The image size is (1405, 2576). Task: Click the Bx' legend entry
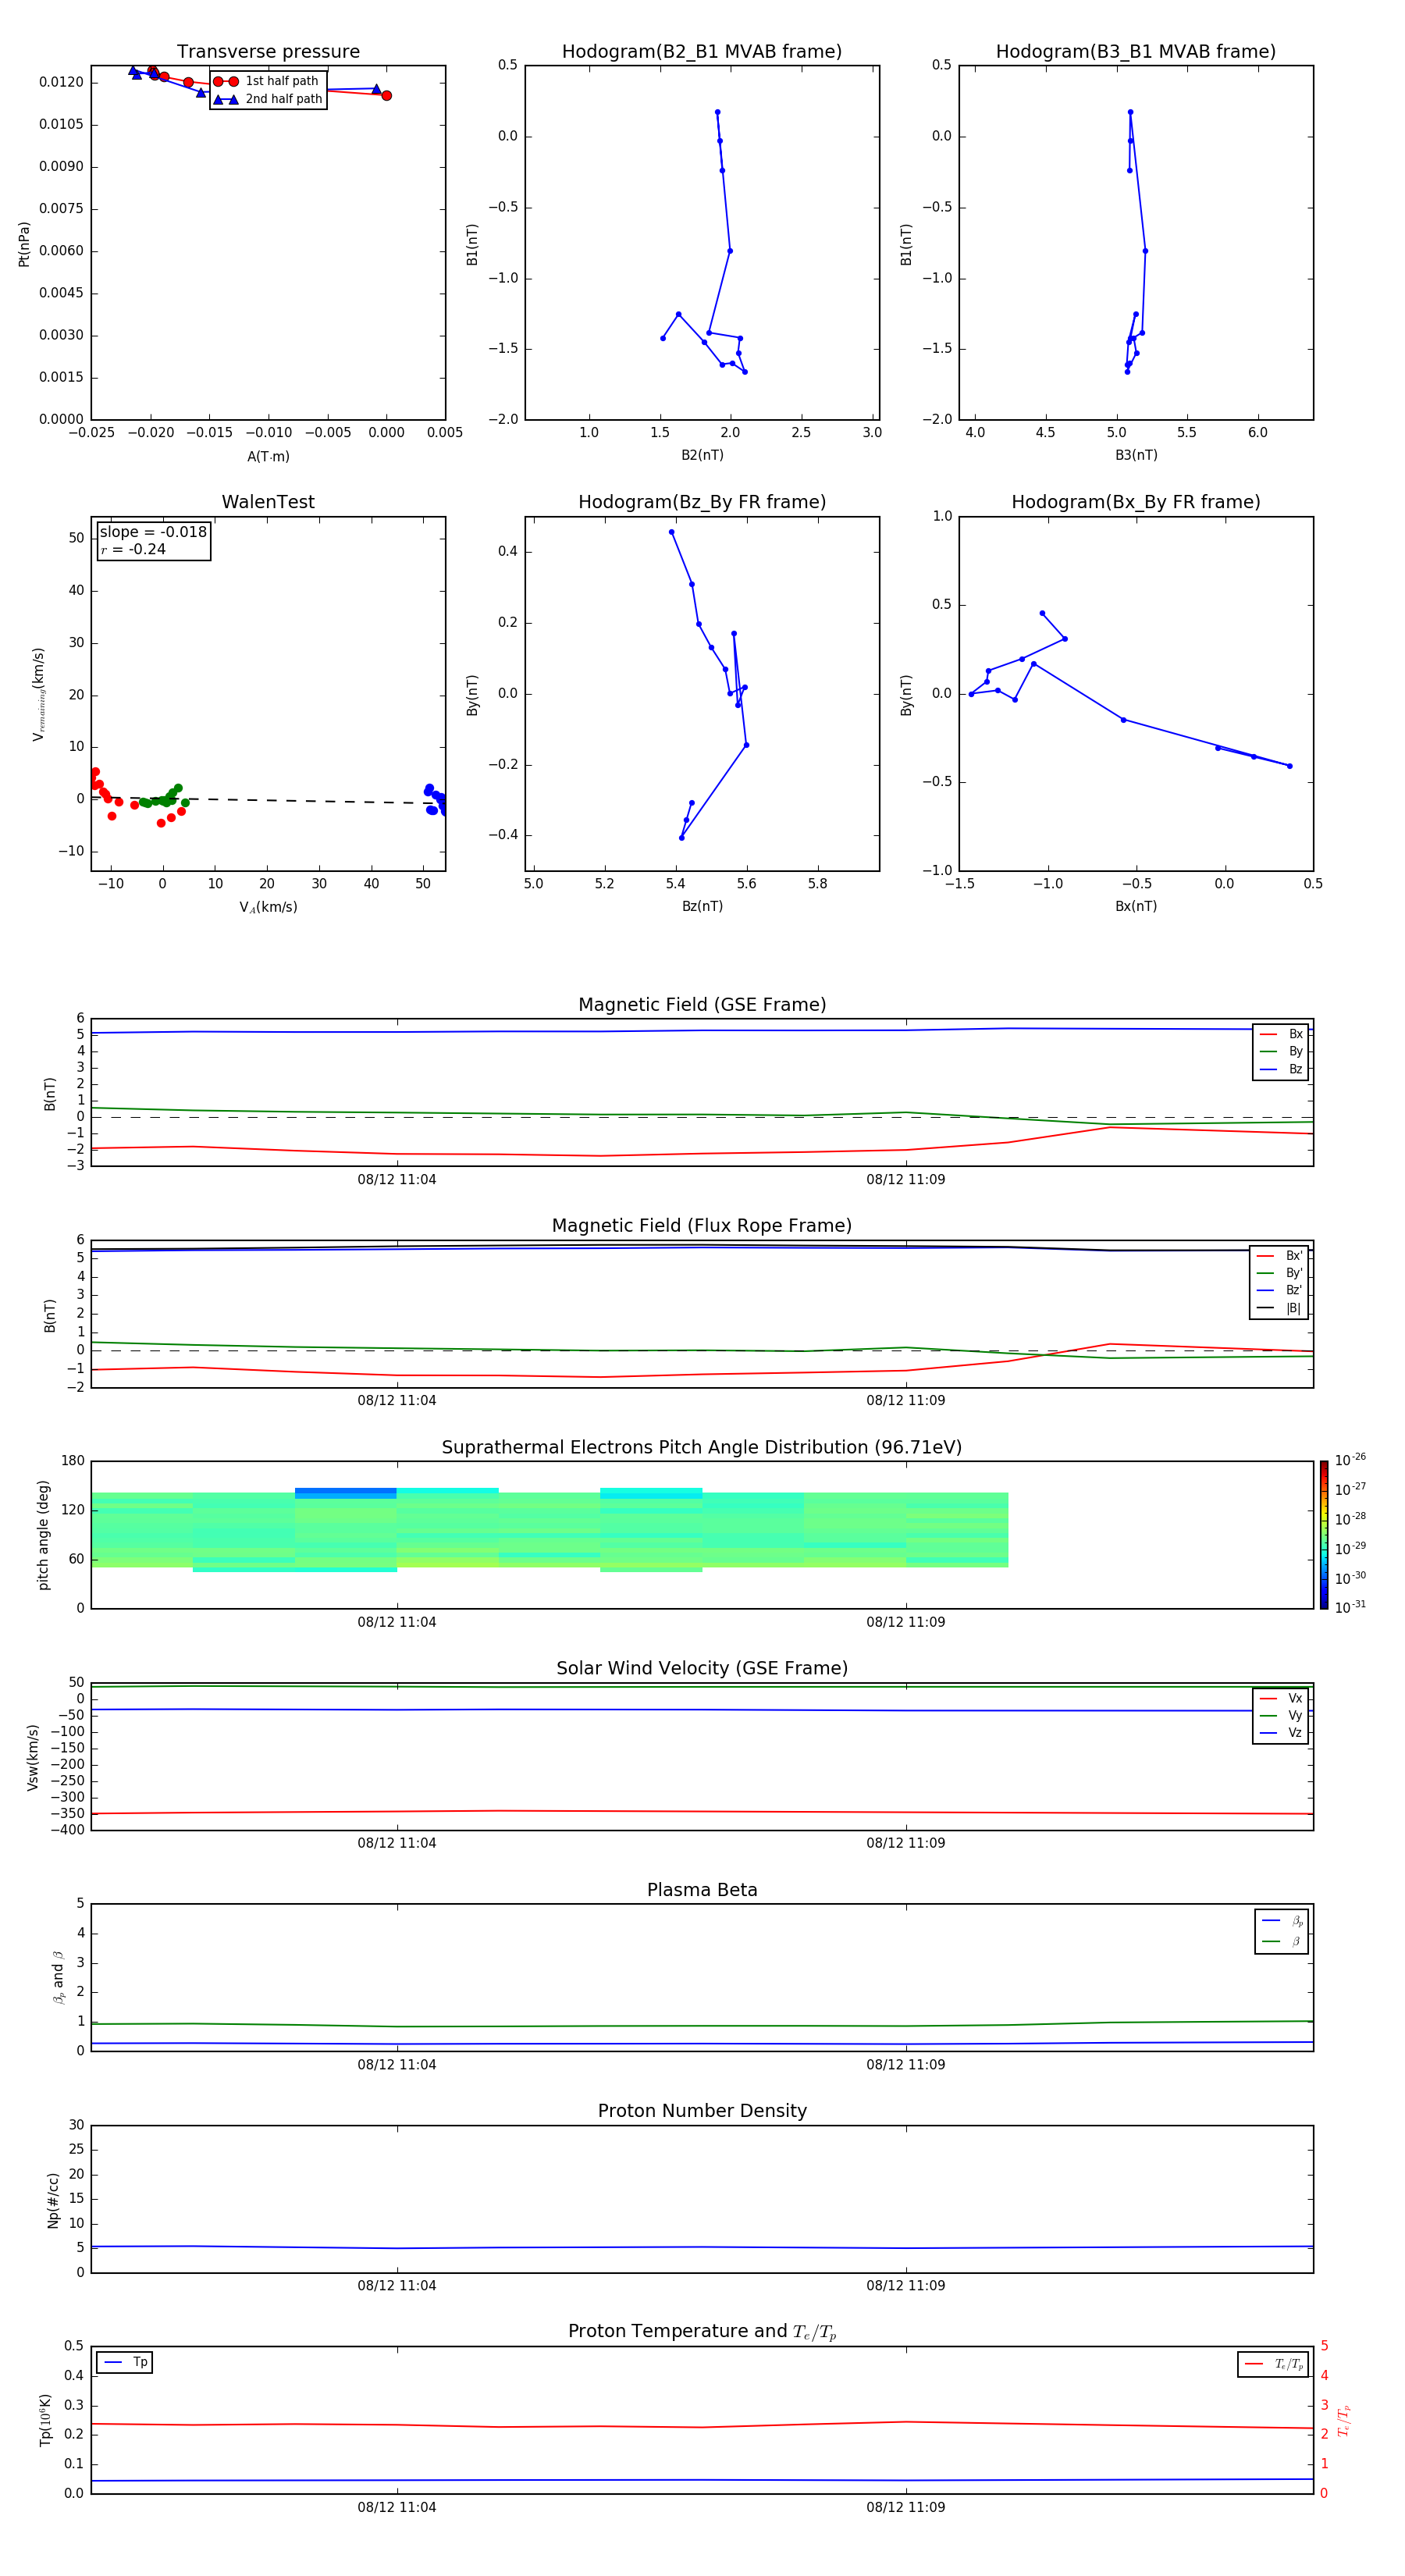[1280, 1256]
